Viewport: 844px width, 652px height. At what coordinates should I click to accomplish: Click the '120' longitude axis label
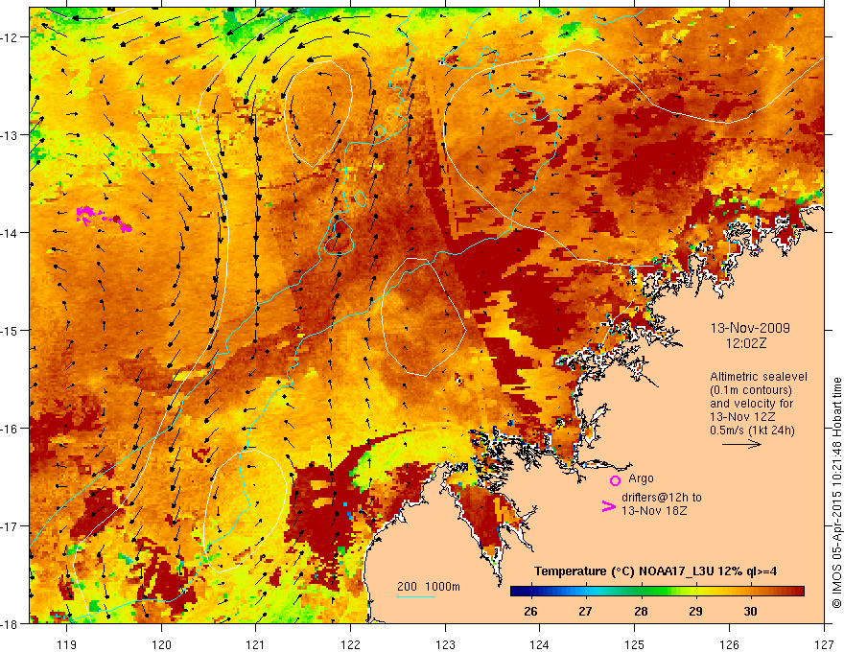161,644
